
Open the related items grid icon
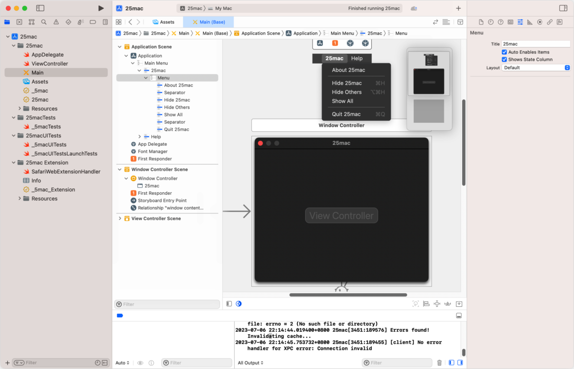119,22
